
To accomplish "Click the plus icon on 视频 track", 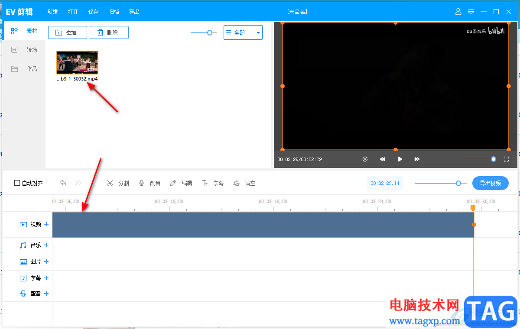I will pos(46,224).
